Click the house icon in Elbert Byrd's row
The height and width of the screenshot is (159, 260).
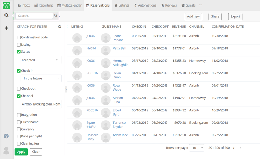pos(77,112)
